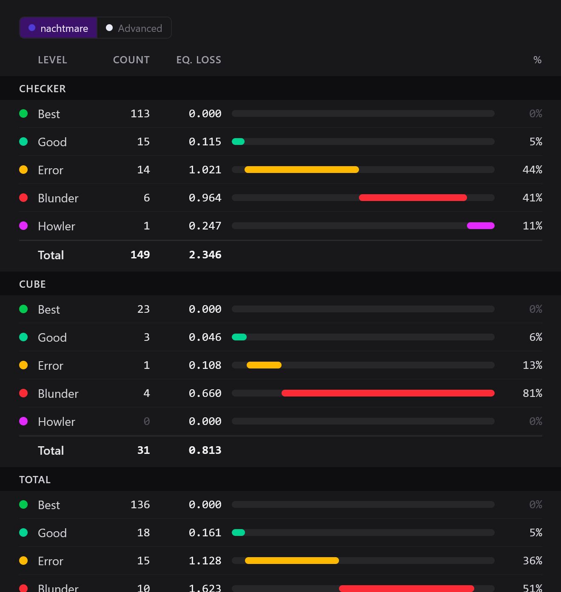Click the red dot for Checker Blunder

pyautogui.click(x=23, y=198)
